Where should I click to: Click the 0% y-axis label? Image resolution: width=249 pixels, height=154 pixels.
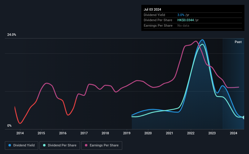(9, 126)
